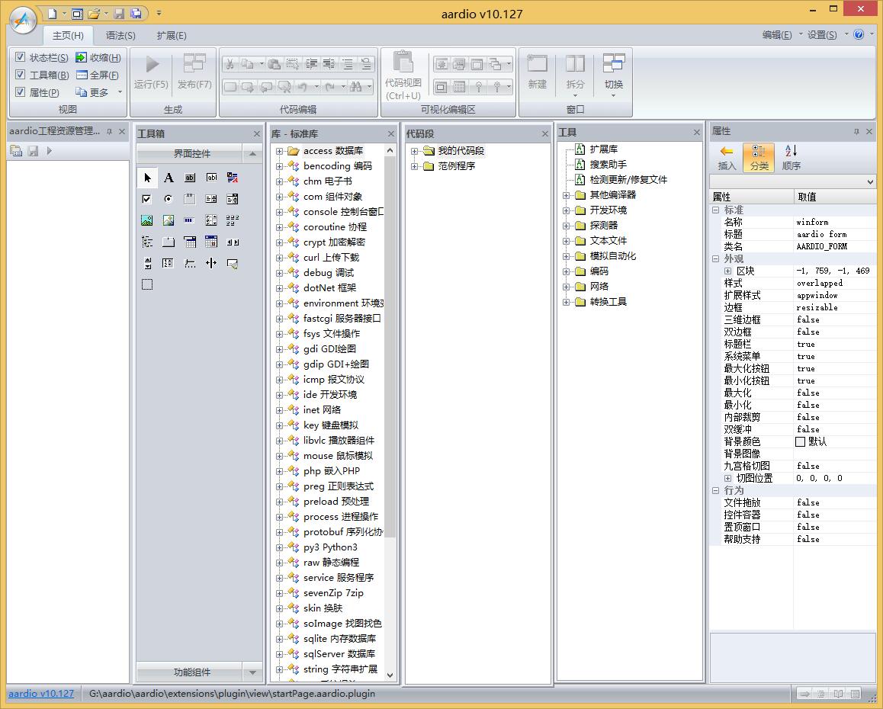Close the 工具箱 panel
The width and height of the screenshot is (883, 709).
[x=257, y=133]
